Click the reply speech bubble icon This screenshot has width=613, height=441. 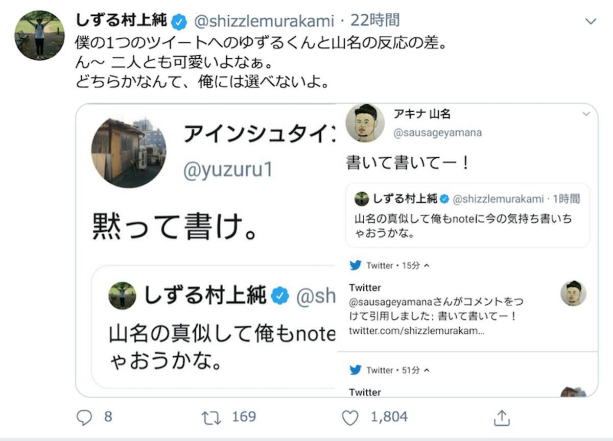[x=83, y=418]
